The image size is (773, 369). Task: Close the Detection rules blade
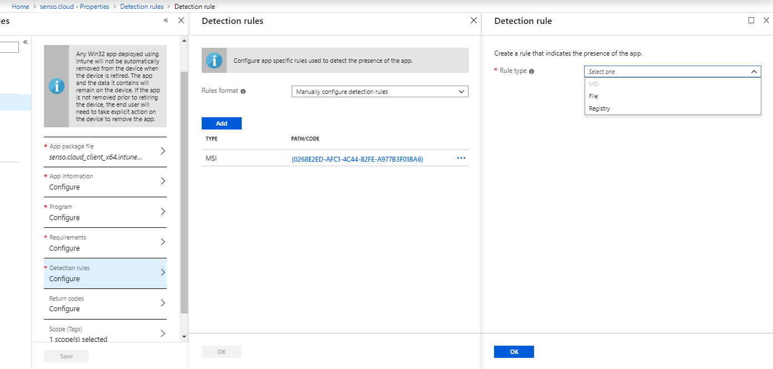[473, 21]
